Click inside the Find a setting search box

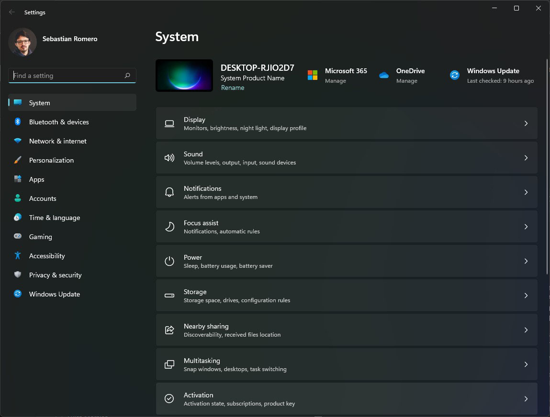pos(72,75)
